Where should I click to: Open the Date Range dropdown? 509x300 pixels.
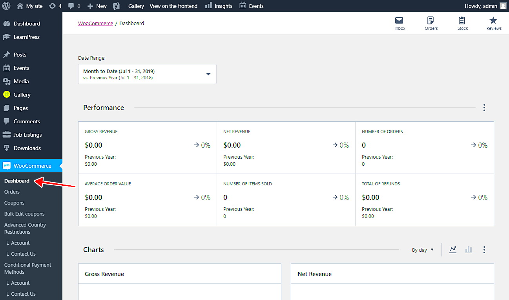147,74
